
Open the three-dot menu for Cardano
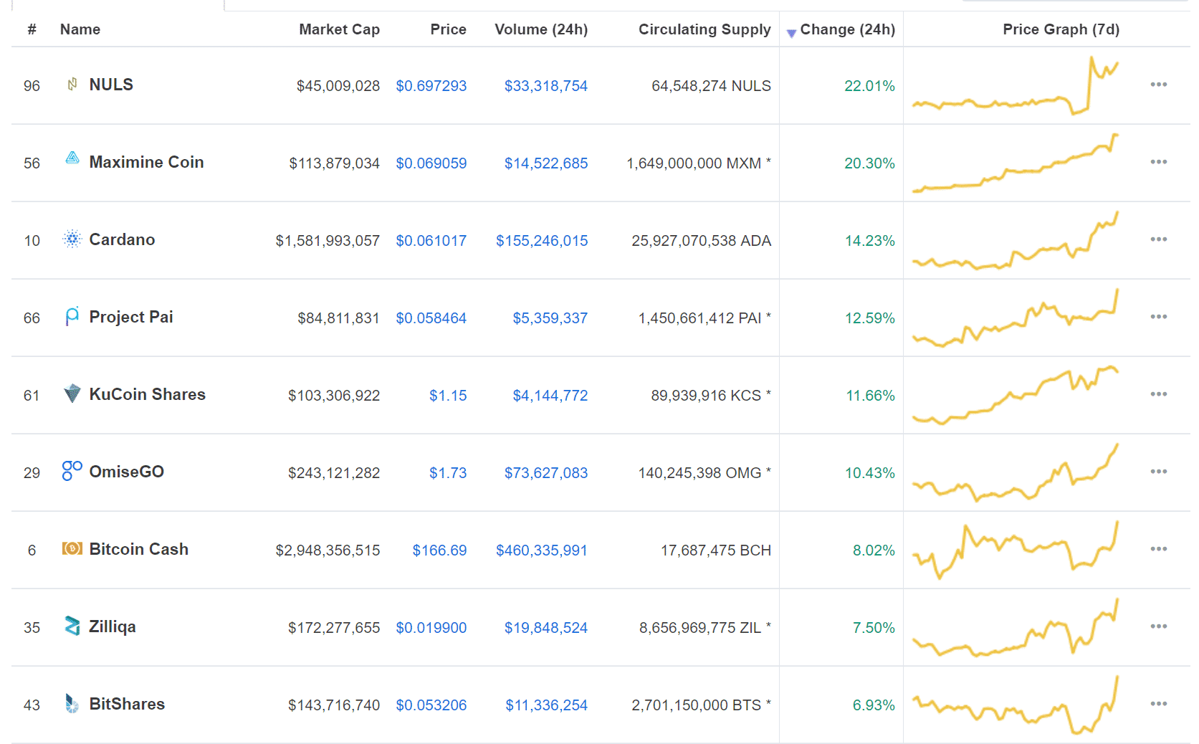coord(1159,239)
